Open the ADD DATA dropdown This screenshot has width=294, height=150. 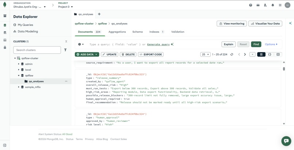[87, 54]
